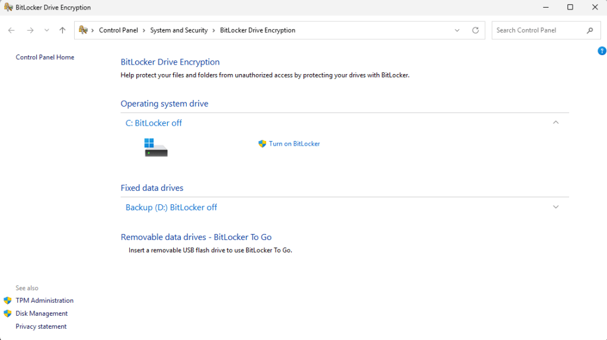This screenshot has height=340, width=607.
Task: Maximize the BitLocker Drive Encryption window
Action: (x=570, y=7)
